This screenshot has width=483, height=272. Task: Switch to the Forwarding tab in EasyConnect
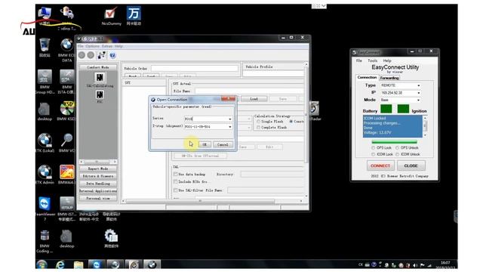click(389, 78)
